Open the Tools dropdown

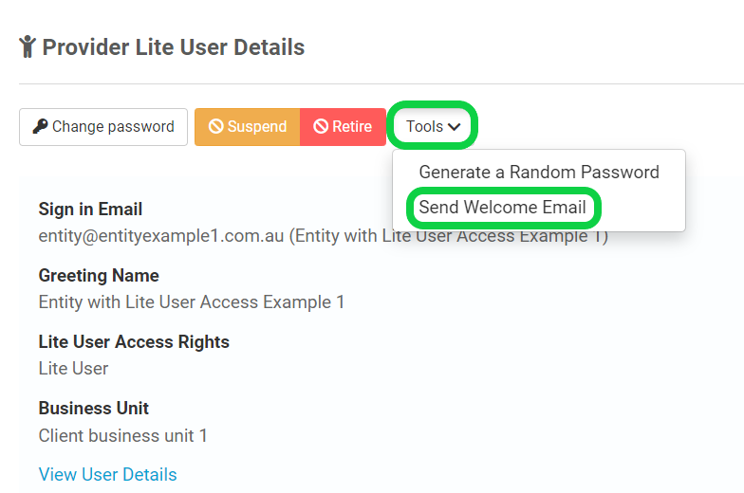[x=433, y=127]
